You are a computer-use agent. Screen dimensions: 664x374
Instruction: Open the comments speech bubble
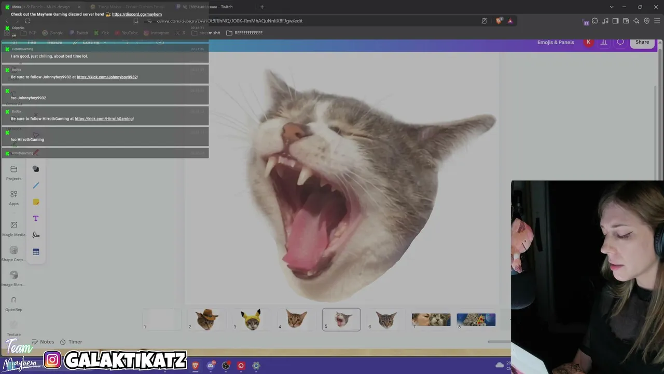click(620, 42)
